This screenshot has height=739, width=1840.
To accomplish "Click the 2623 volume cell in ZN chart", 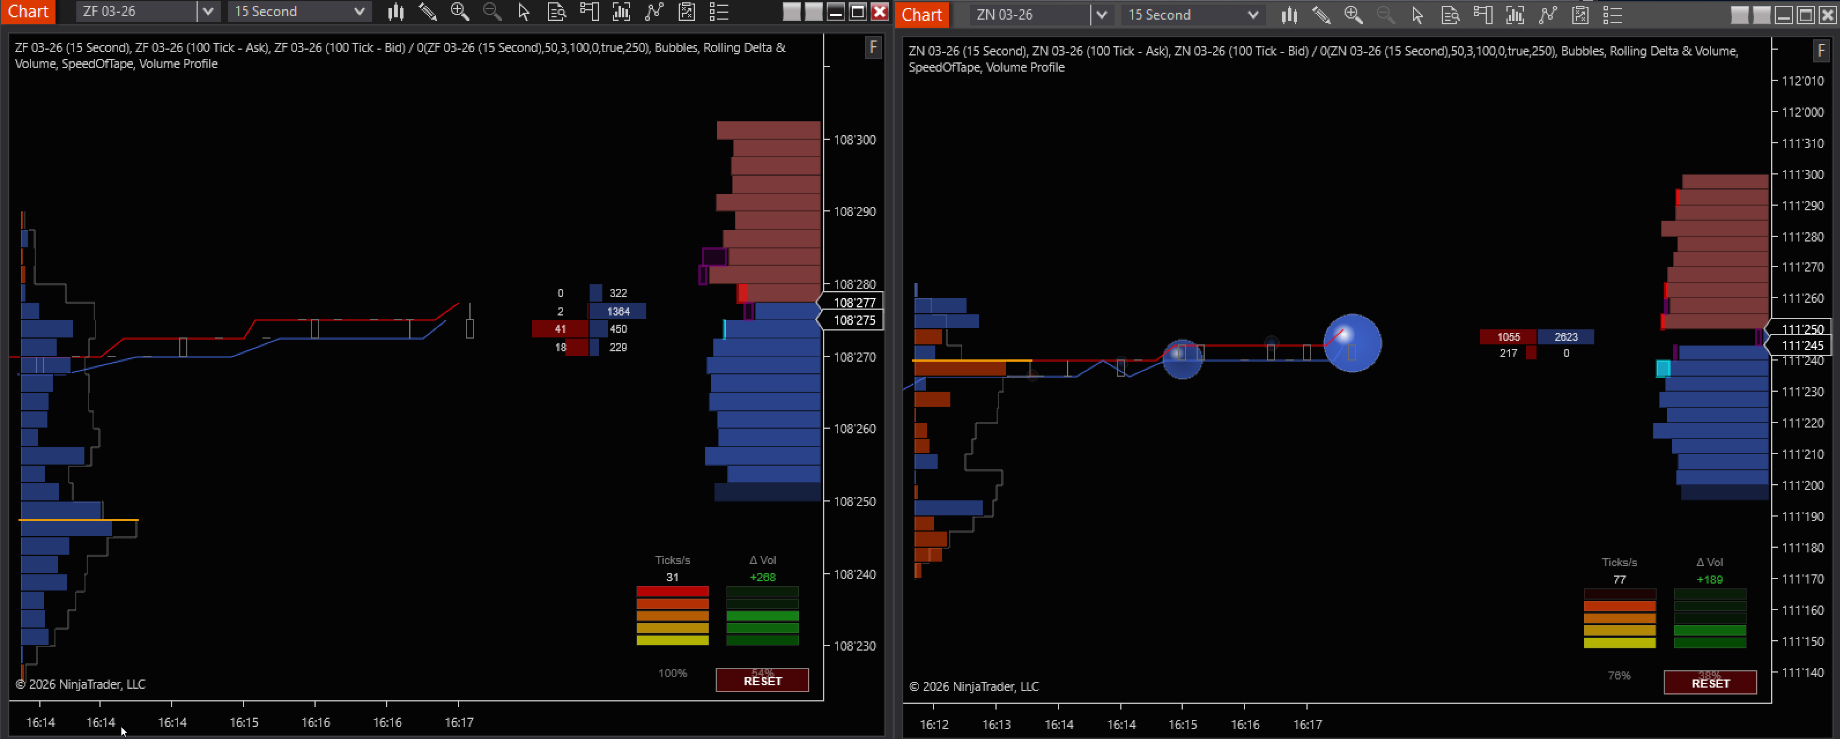I will click(x=1566, y=337).
